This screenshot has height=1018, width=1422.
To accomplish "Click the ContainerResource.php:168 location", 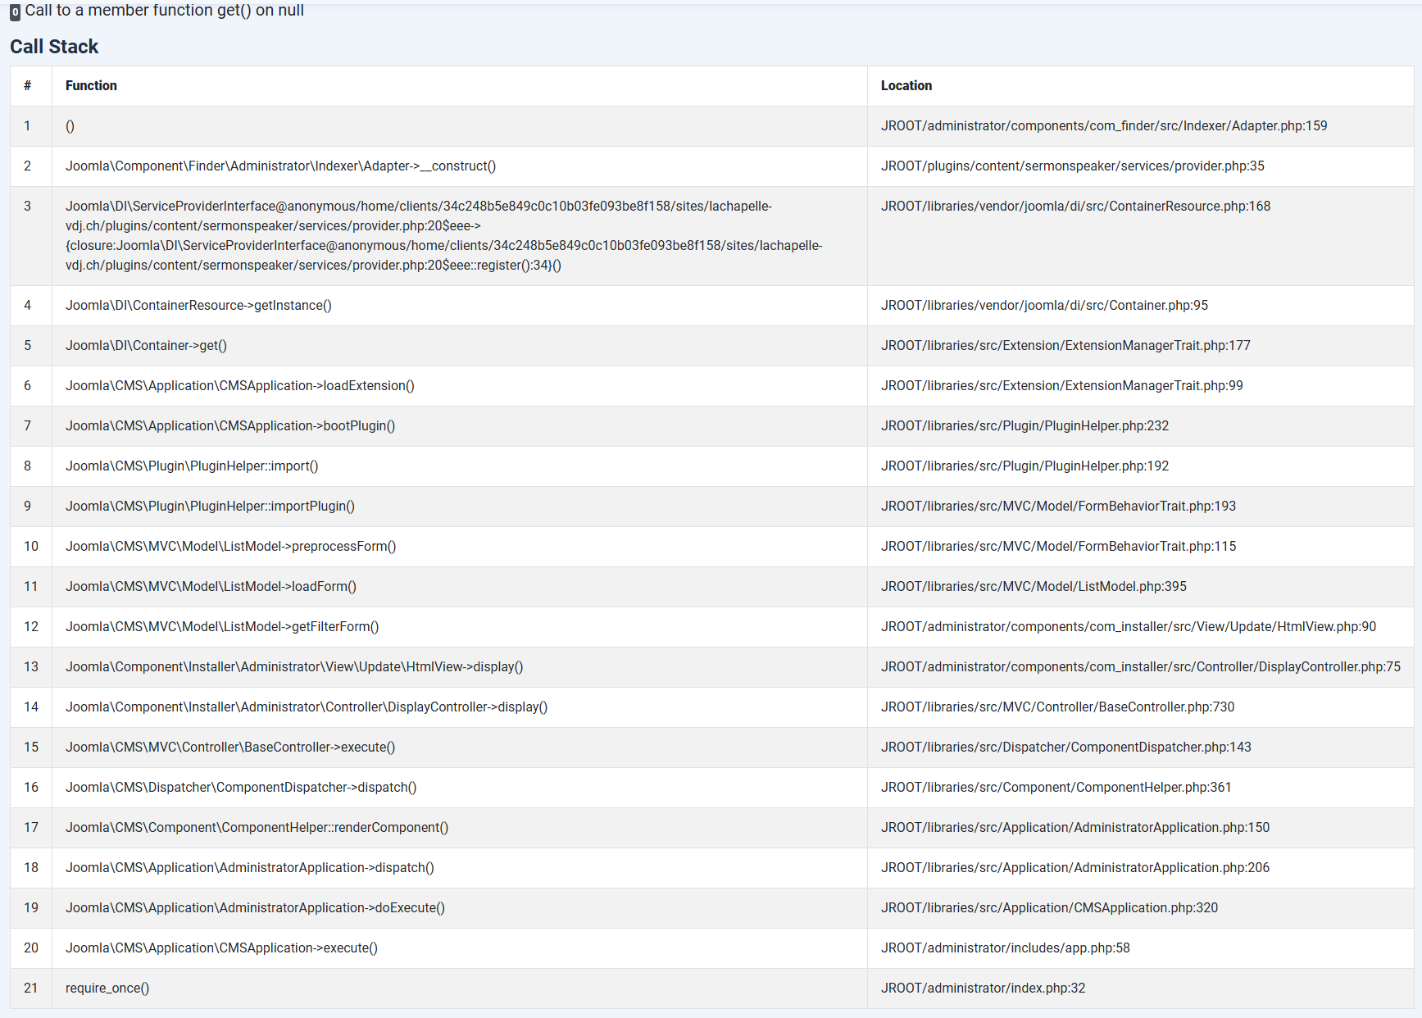I will coord(1075,206).
